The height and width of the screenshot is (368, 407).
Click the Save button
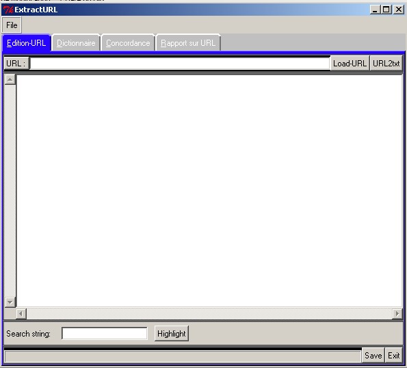(373, 355)
